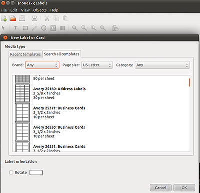
Task: Close the New Label or Card dialog
Action: click(5, 38)
